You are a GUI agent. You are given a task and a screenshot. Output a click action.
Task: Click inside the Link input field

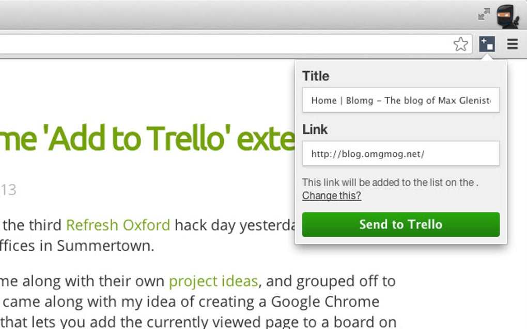tap(400, 153)
